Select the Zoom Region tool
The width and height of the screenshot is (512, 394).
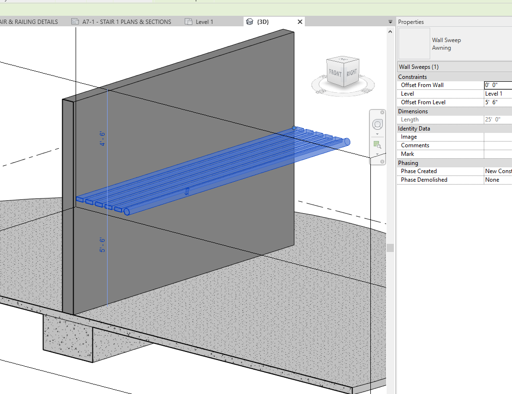377,144
